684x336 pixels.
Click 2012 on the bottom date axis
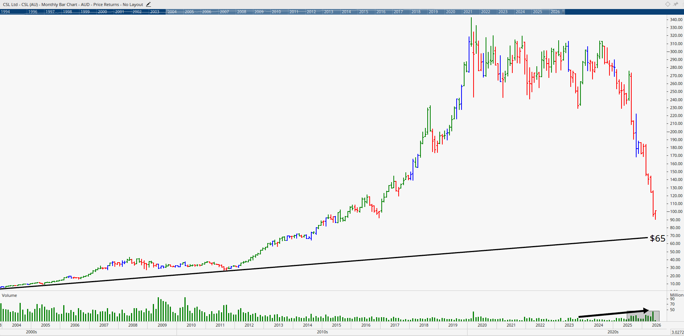click(249, 325)
